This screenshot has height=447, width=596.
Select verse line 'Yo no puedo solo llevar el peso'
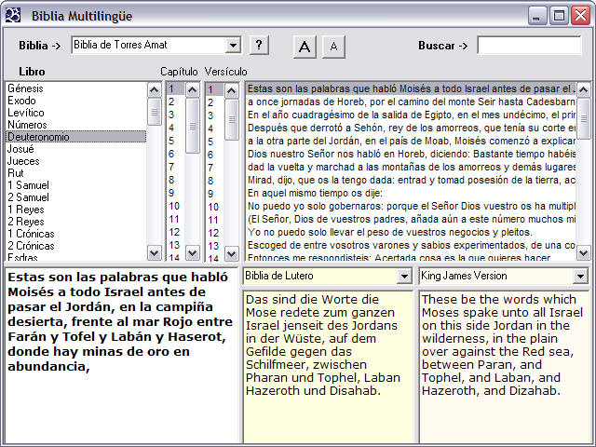pos(411,232)
